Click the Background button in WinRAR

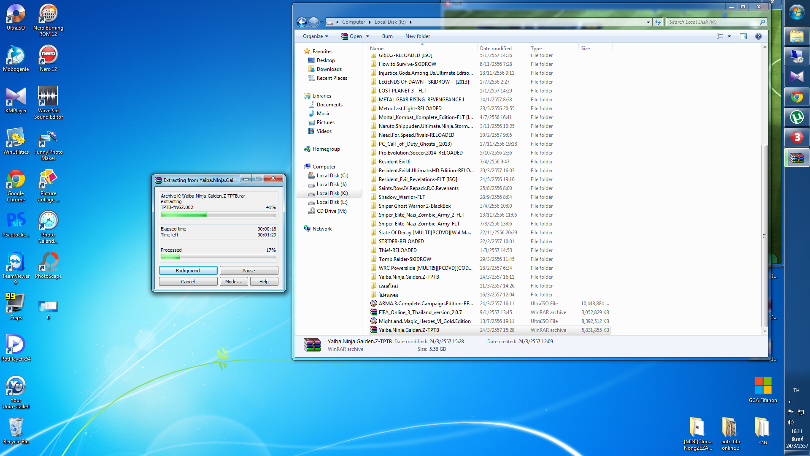pyautogui.click(x=188, y=271)
